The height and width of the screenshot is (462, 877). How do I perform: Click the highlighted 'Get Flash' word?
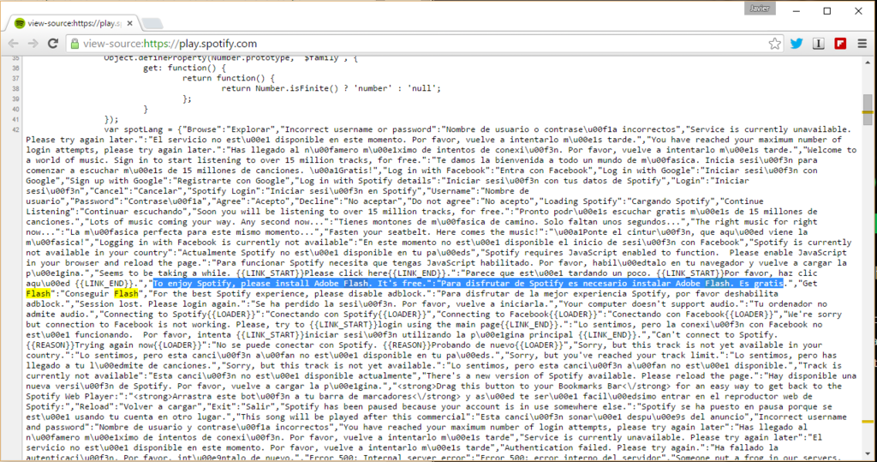point(38,293)
